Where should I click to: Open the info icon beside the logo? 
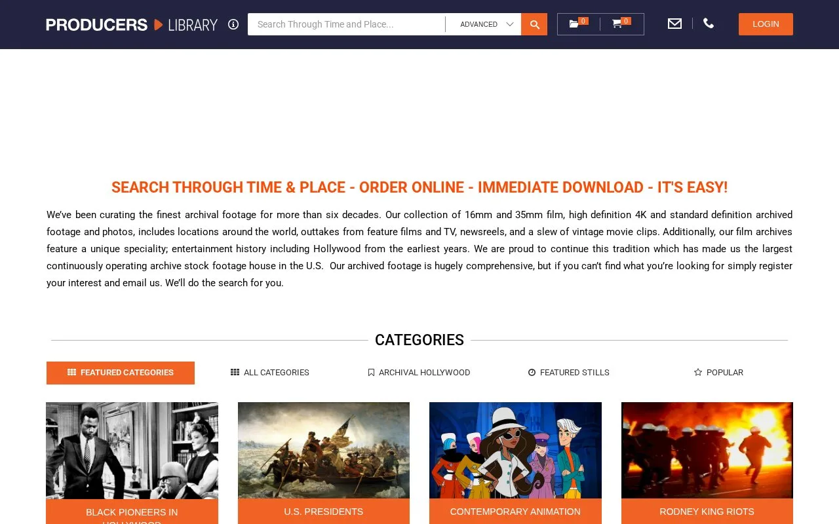pos(233,24)
